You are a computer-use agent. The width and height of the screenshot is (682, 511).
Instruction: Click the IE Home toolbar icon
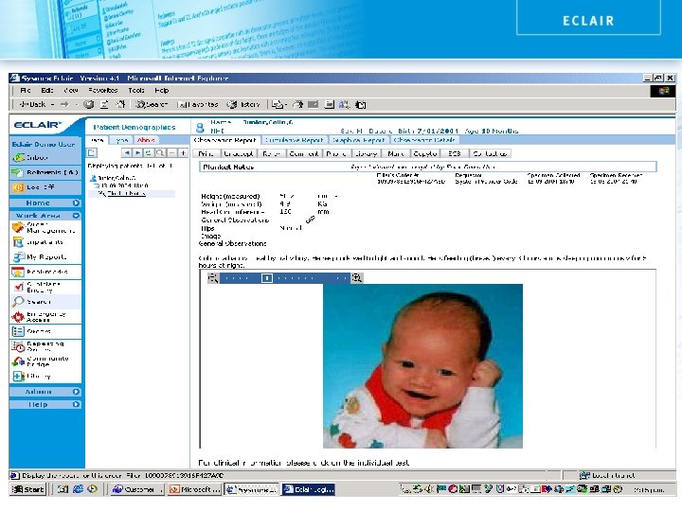(120, 105)
